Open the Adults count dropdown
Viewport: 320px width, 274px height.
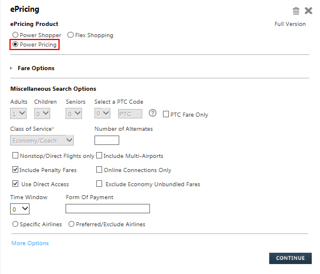point(18,114)
